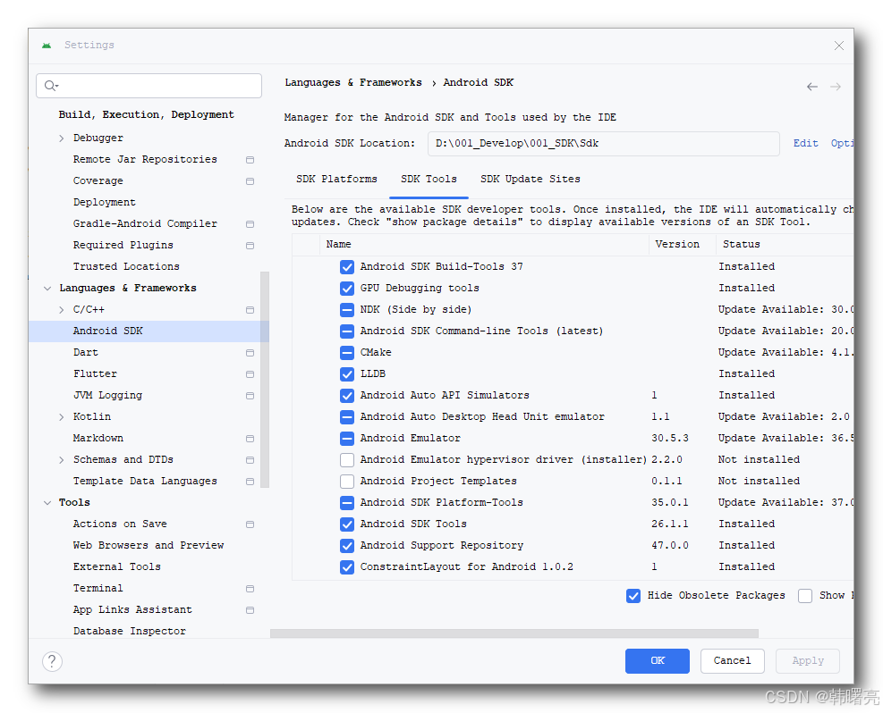Image resolution: width=883 pixels, height=713 pixels.
Task: Open Trusted Locations settings
Action: click(126, 266)
